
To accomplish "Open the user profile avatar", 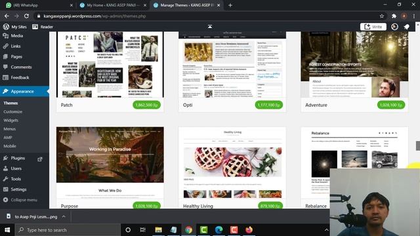I will point(394,27).
